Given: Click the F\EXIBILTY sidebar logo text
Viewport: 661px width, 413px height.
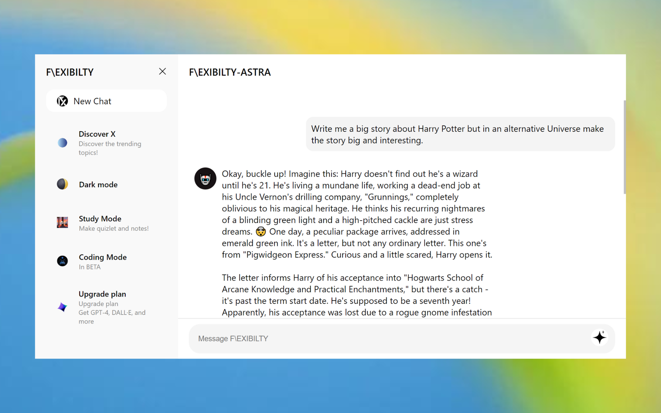Looking at the screenshot, I should tap(70, 72).
